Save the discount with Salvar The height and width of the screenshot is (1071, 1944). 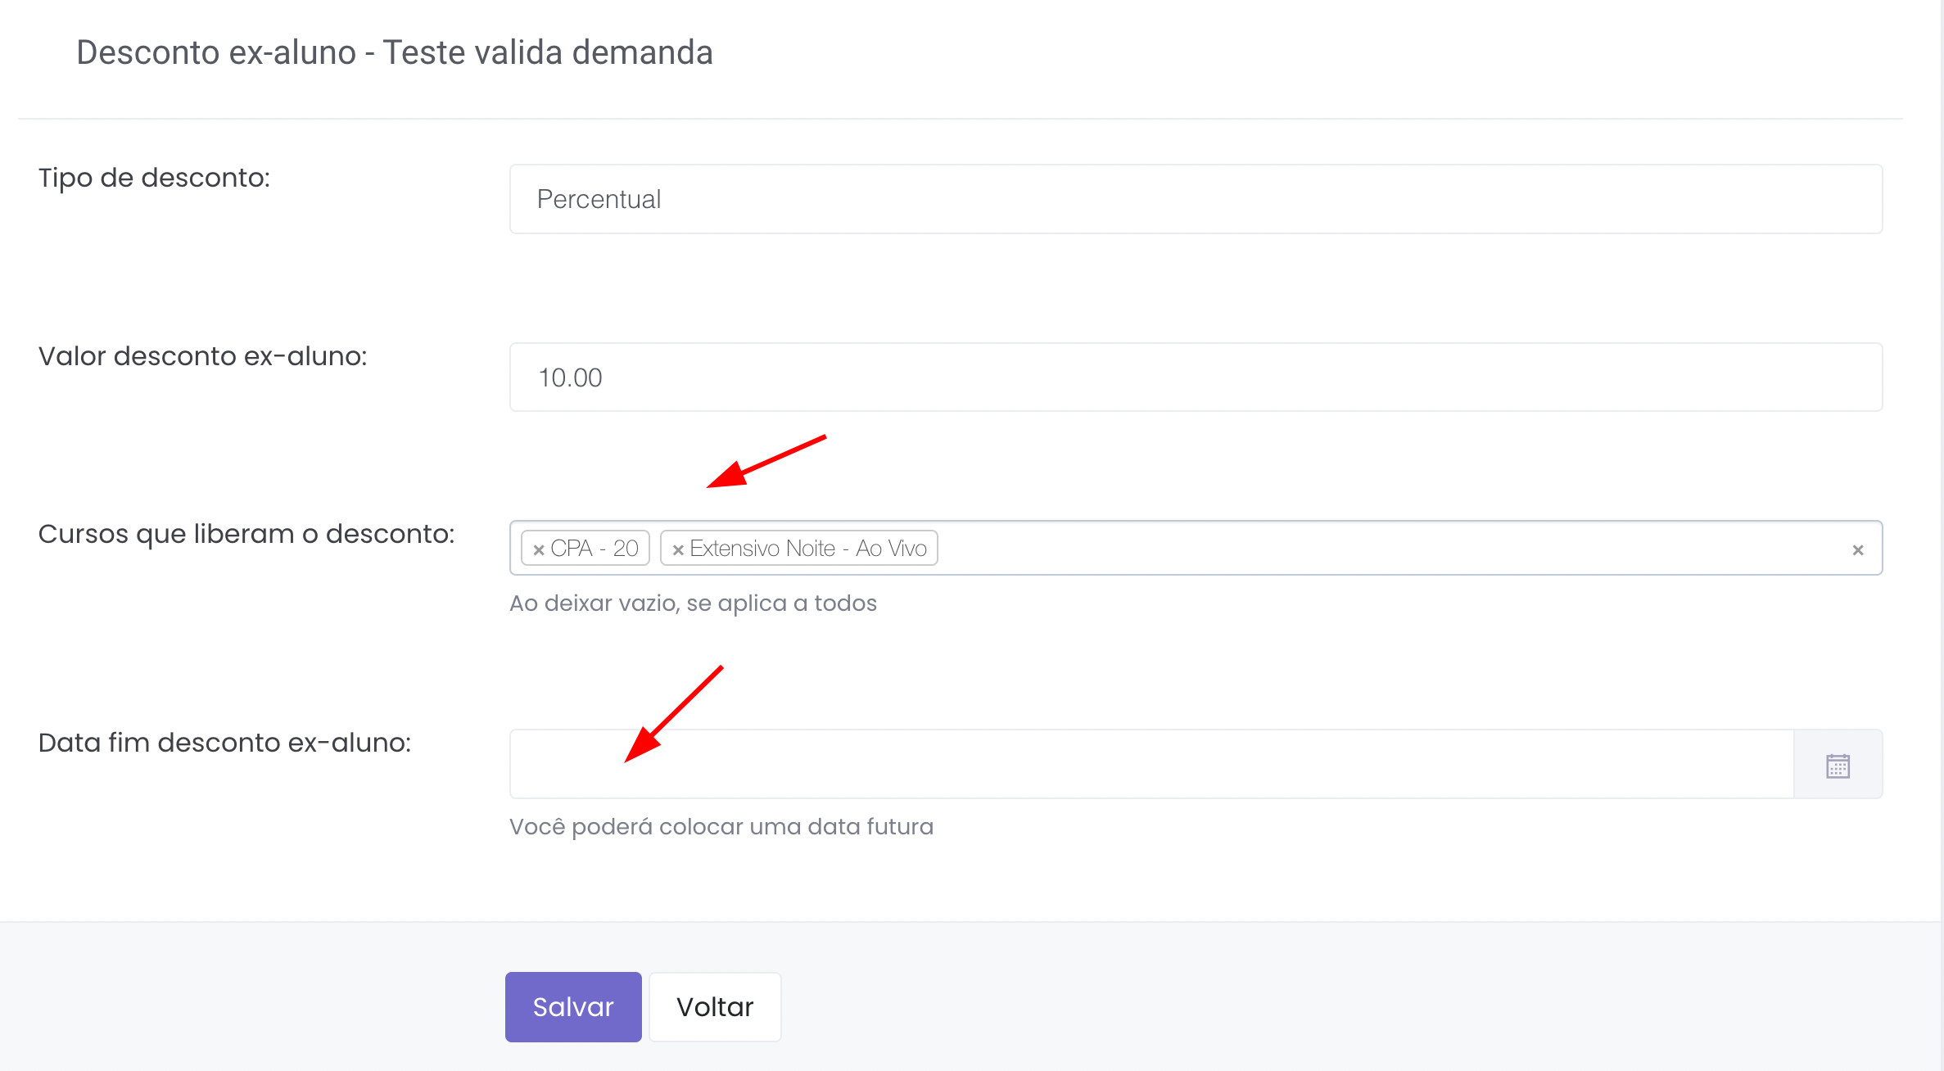[x=573, y=1006]
